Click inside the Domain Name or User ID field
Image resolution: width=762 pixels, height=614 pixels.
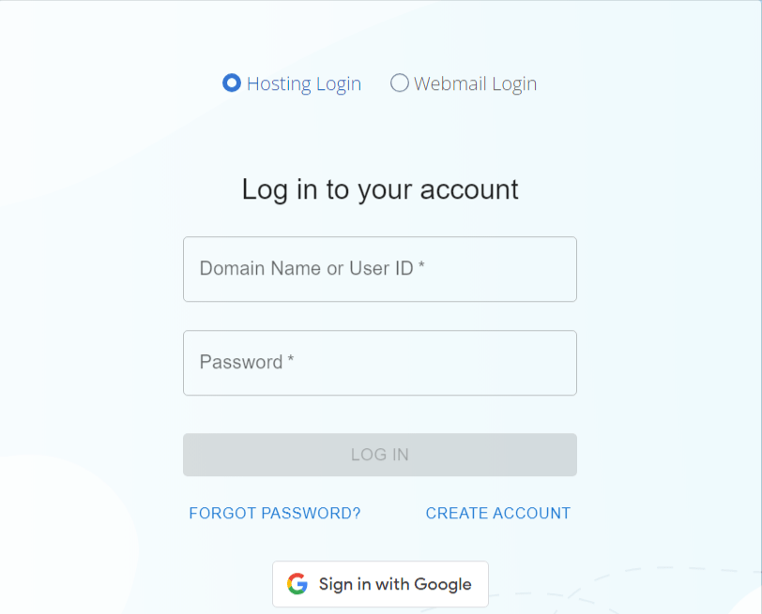point(379,269)
